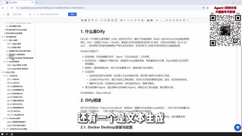Insert horizontal rule line
Screen dimensions: 242x136
(125, 20)
